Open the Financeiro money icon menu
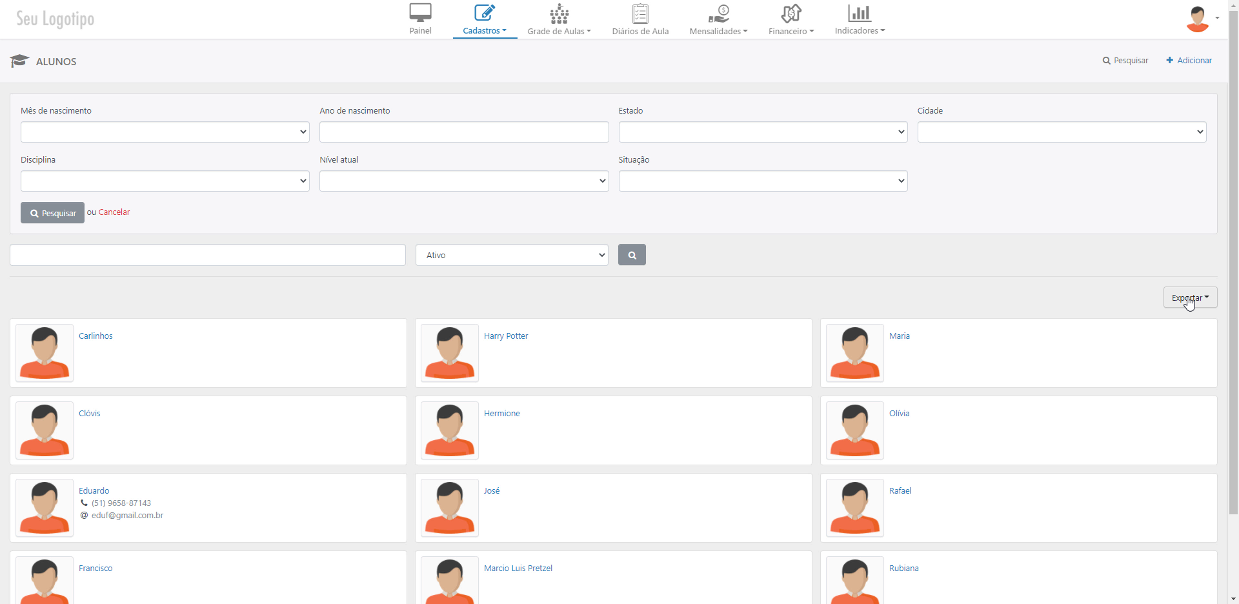The width and height of the screenshot is (1239, 604). pyautogui.click(x=791, y=14)
